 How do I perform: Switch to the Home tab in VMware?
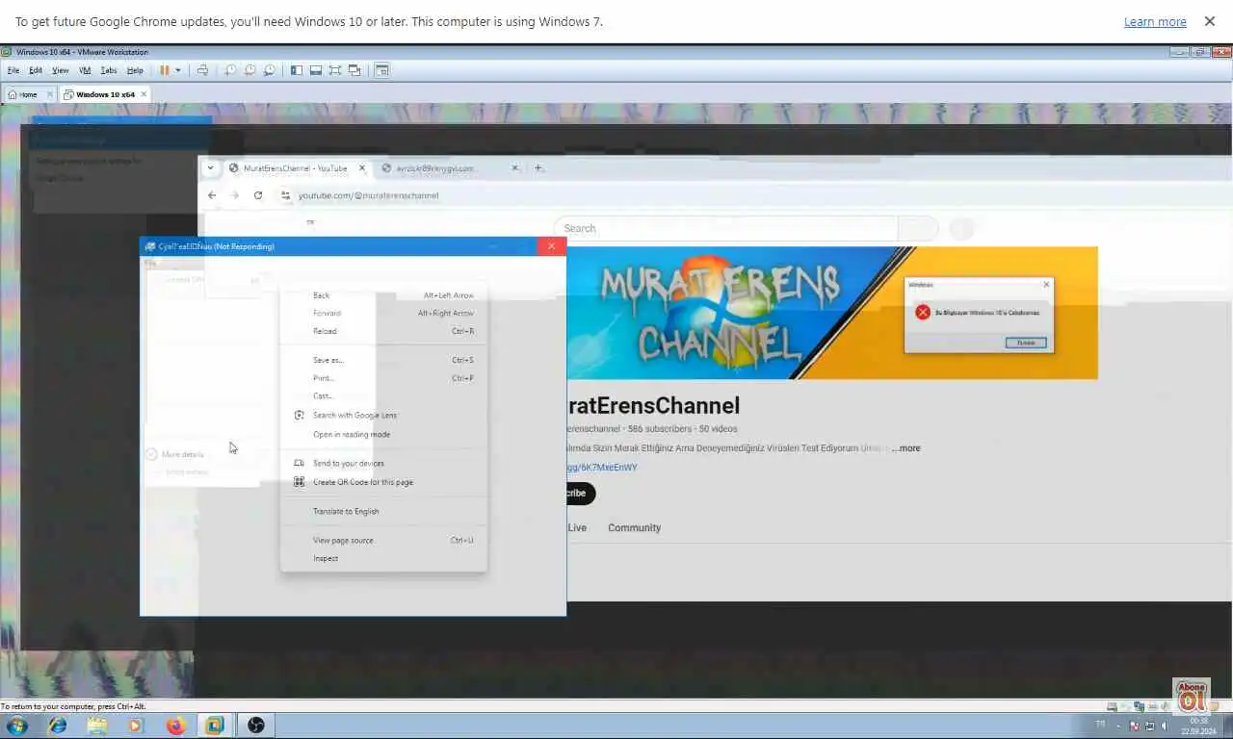(x=28, y=94)
